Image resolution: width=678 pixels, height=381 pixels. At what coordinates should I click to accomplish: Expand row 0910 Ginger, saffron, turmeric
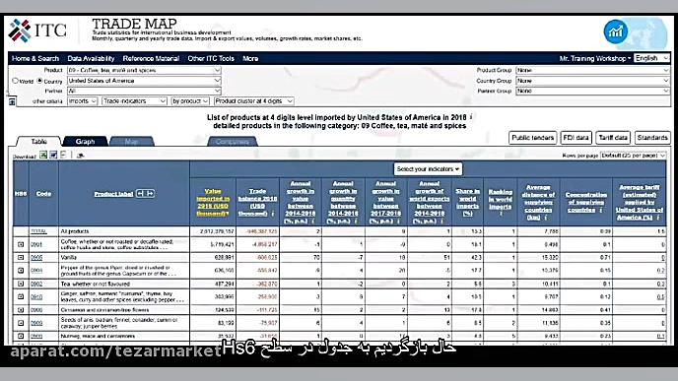pos(21,296)
